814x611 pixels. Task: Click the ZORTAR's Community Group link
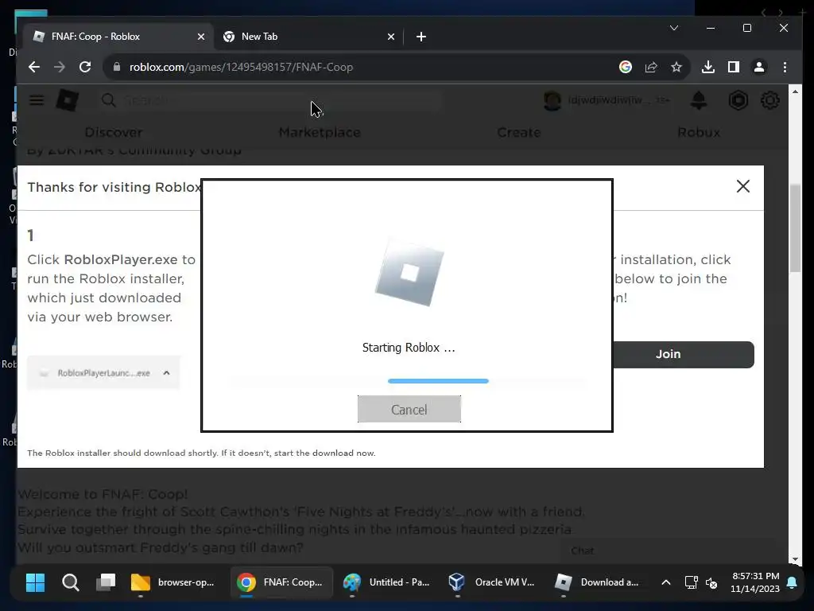[145, 150]
